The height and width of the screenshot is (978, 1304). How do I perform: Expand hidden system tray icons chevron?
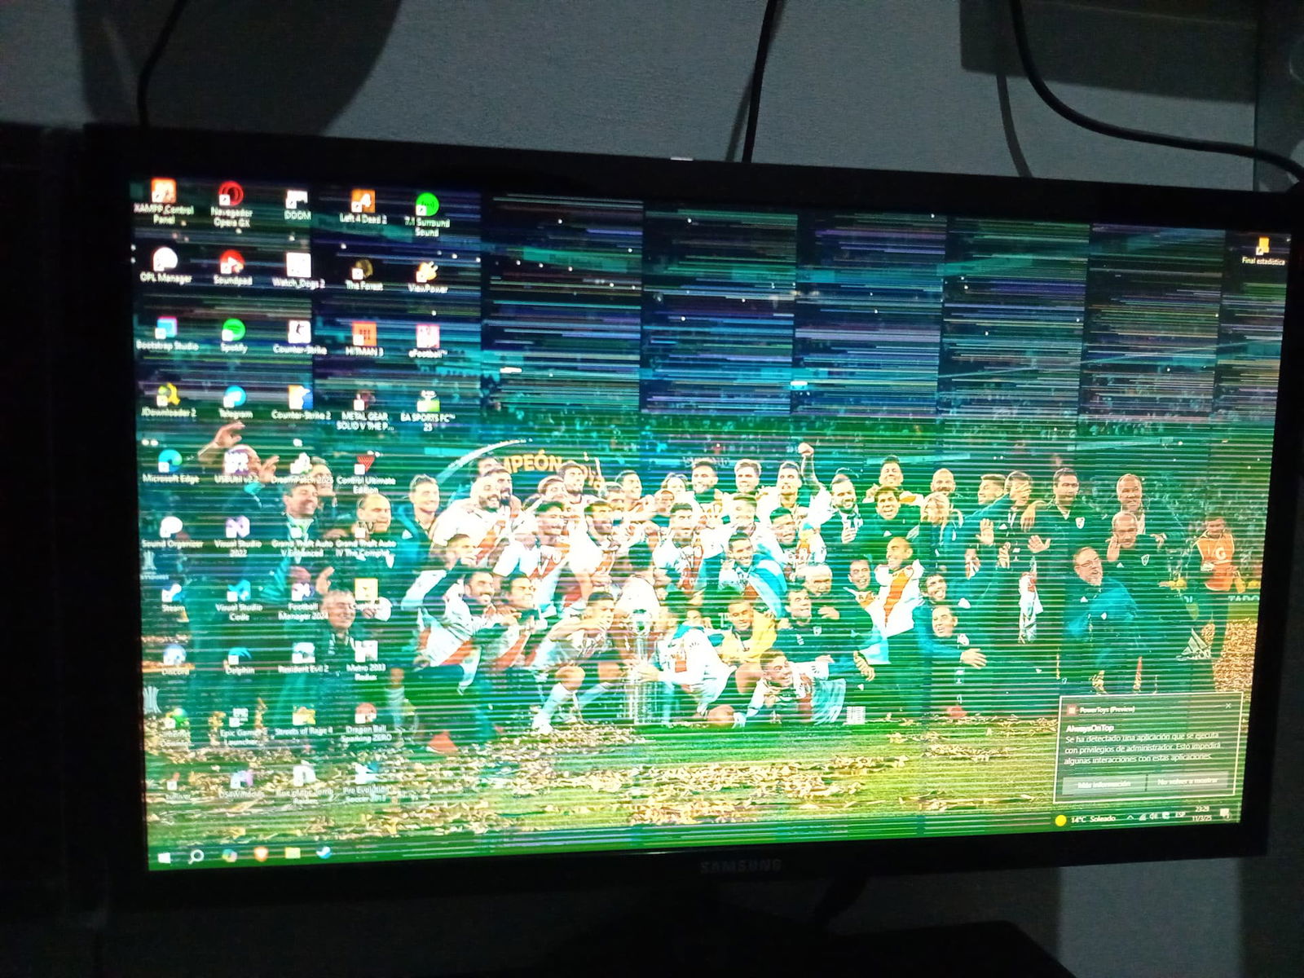click(x=1130, y=817)
